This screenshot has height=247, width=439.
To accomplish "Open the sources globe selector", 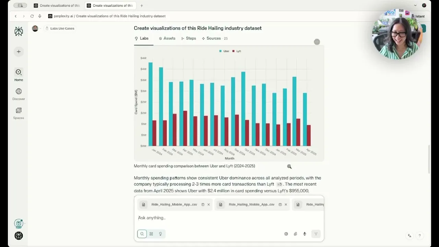I will pyautogui.click(x=286, y=234).
